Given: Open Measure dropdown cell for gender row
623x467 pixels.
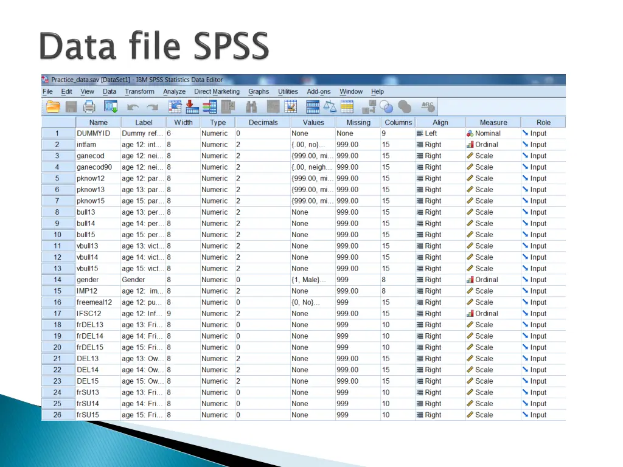Looking at the screenshot, I should [x=493, y=280].
